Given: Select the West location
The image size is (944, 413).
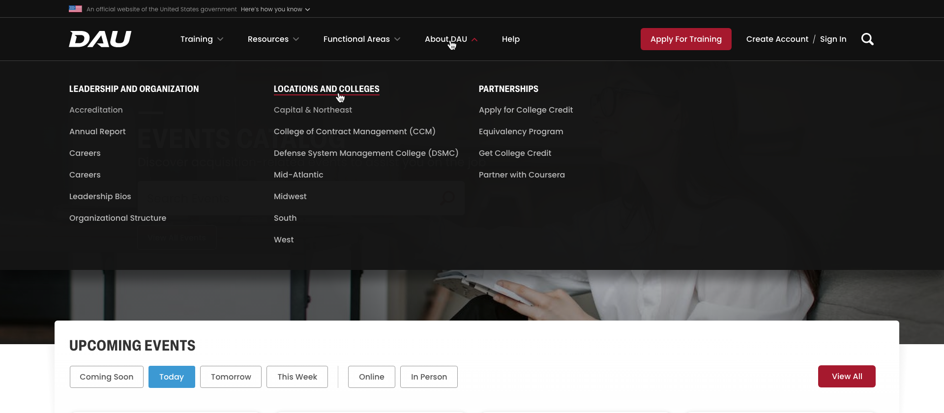Looking at the screenshot, I should pos(284,239).
